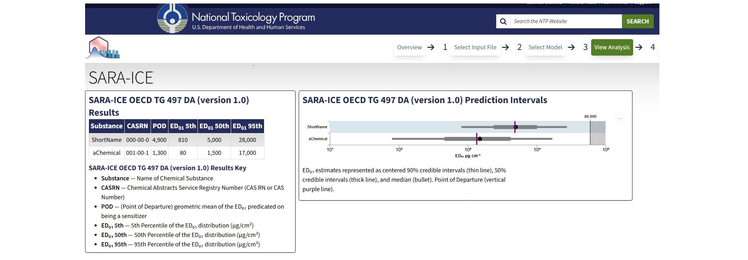Click the Support link in top navigation
Screen dimensions: 748x260
pyautogui.click(x=643, y=2)
